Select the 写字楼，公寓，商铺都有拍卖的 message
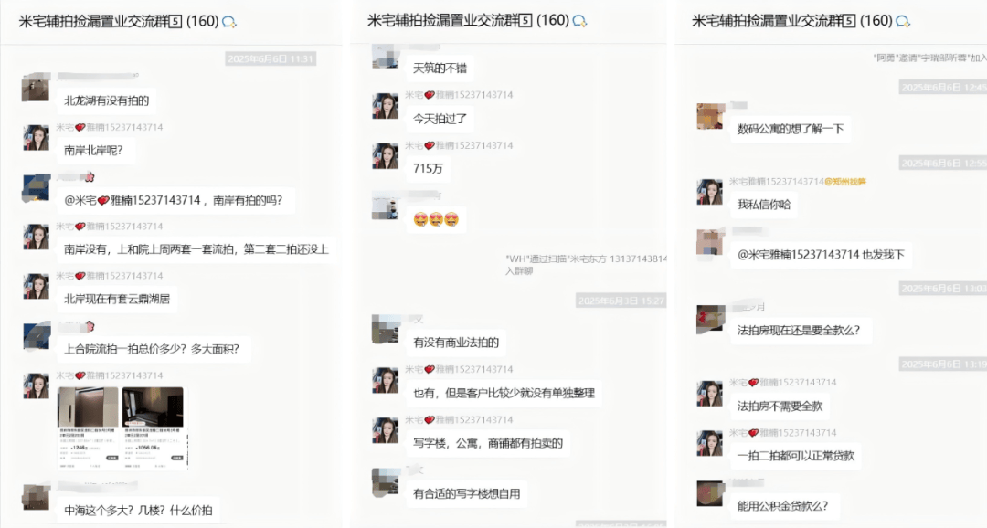This screenshot has width=987, height=528. (x=488, y=443)
